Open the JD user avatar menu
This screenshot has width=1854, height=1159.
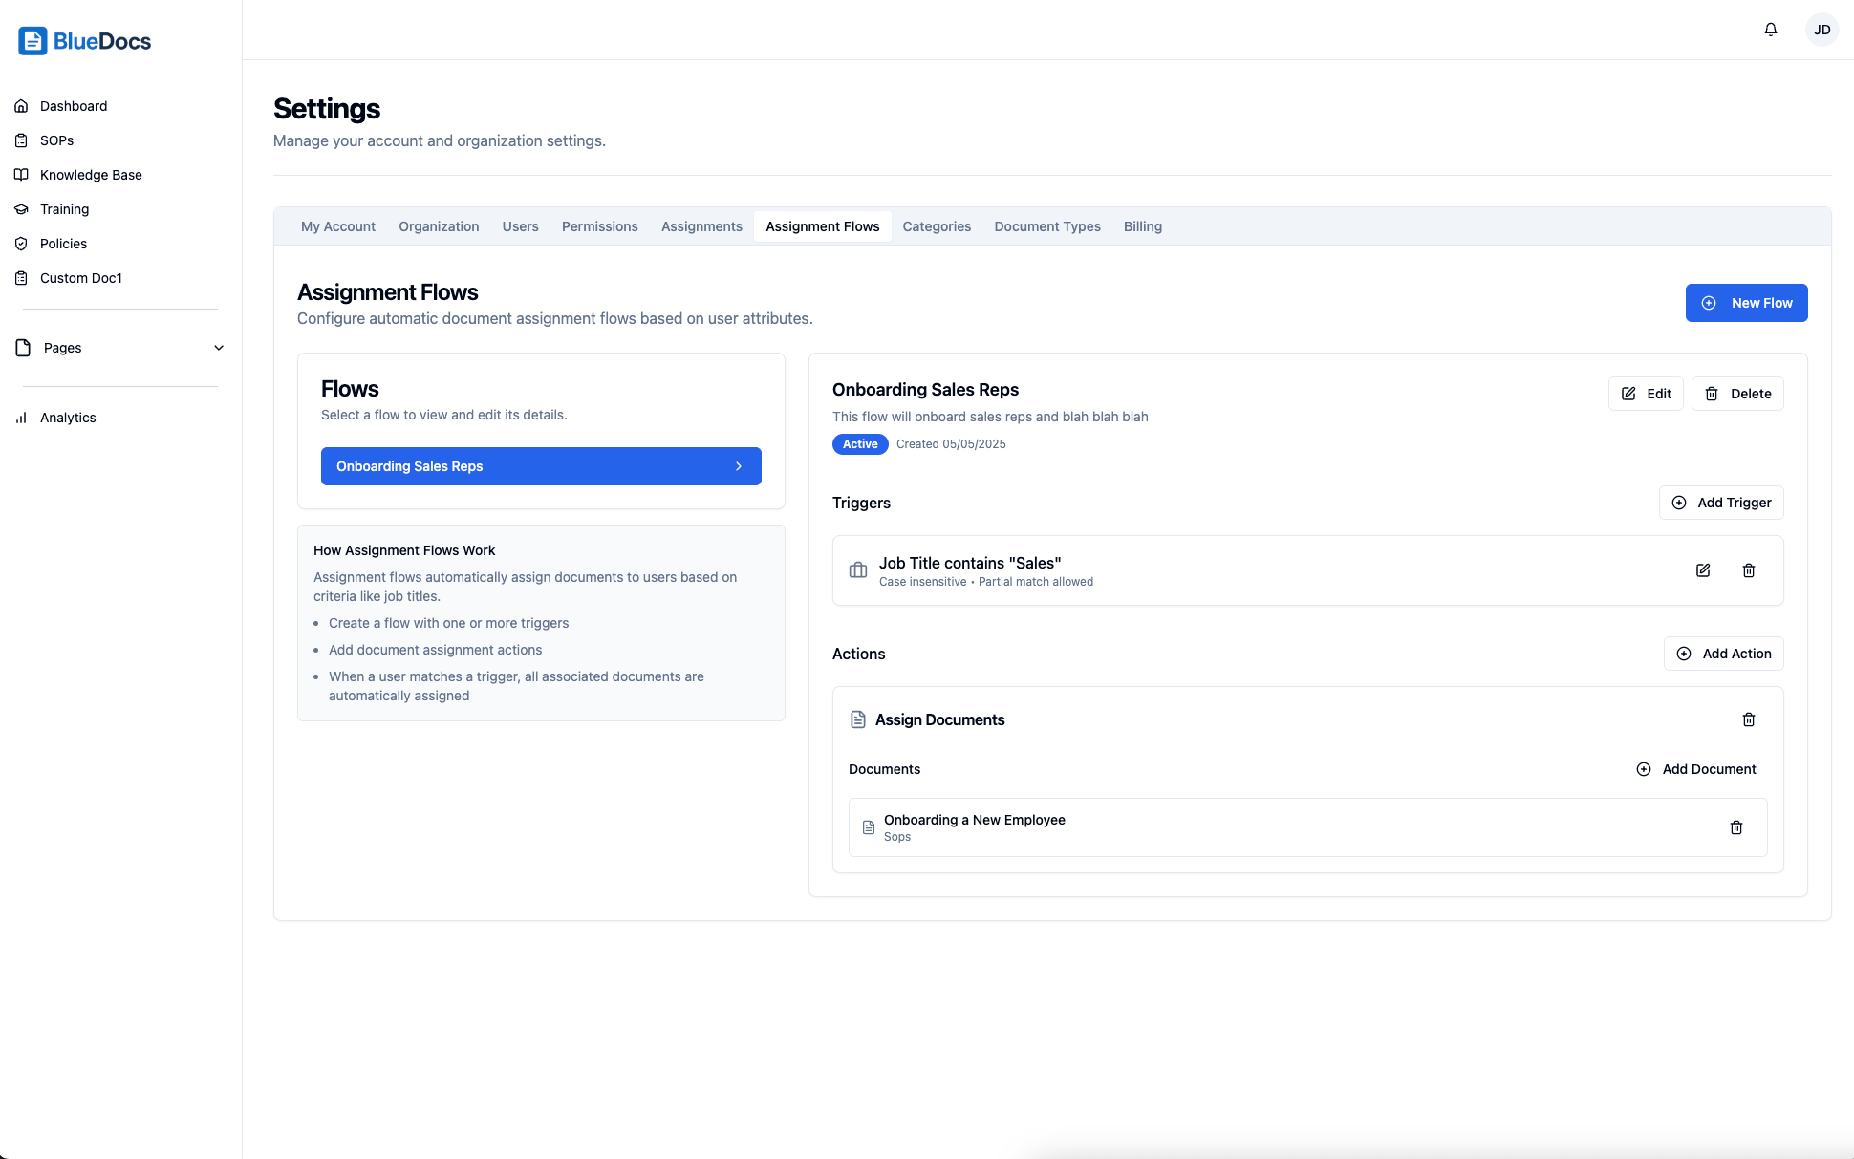1822,30
